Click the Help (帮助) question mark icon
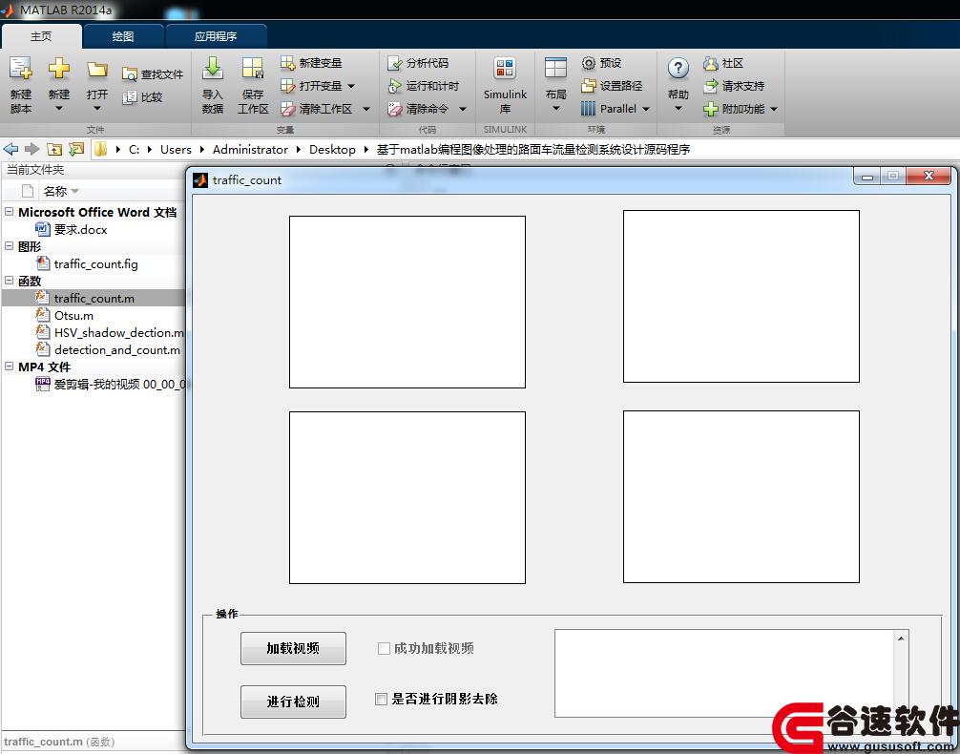Viewport: 960px width, 754px height. pos(678,68)
